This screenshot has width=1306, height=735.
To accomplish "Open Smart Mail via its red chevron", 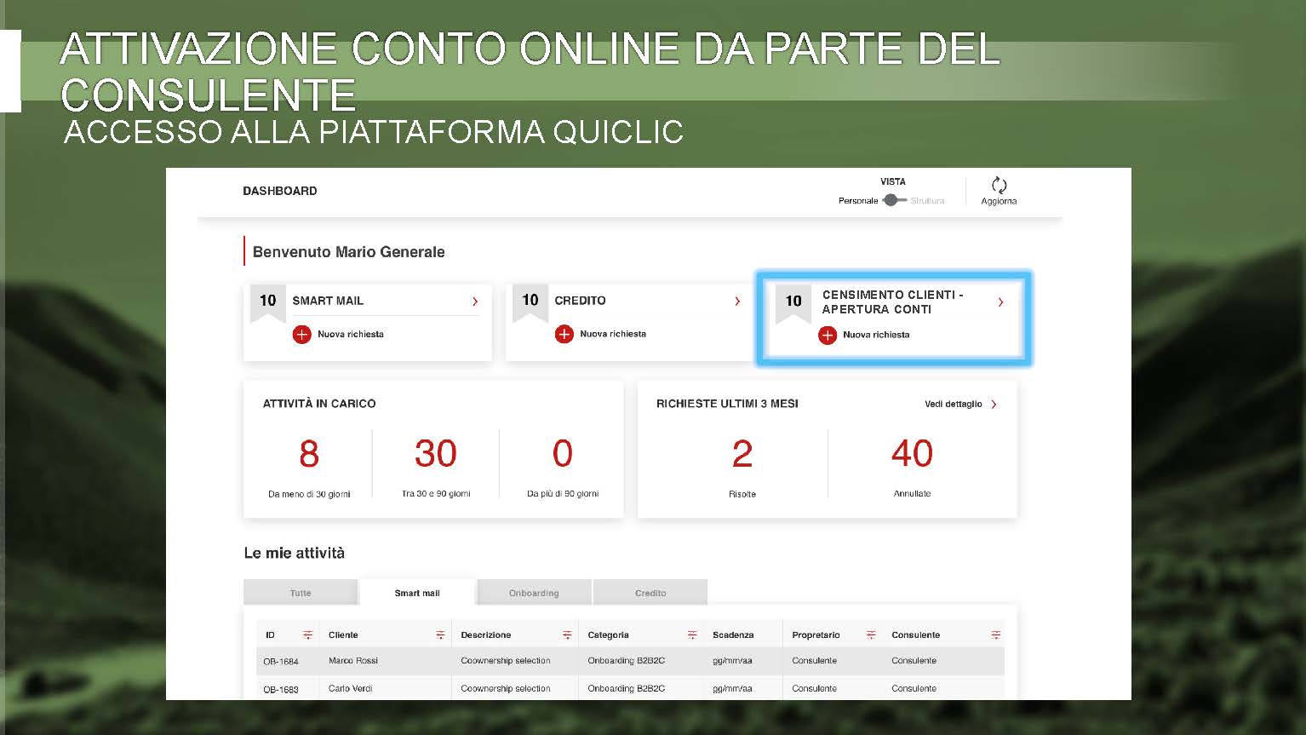I will tap(475, 301).
